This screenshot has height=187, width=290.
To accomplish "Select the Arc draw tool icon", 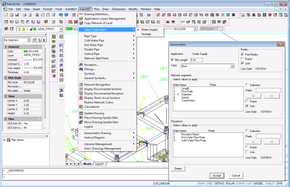I will pos(191,15).
